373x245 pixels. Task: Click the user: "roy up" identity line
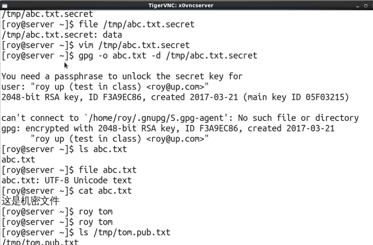pyautogui.click(x=105, y=87)
